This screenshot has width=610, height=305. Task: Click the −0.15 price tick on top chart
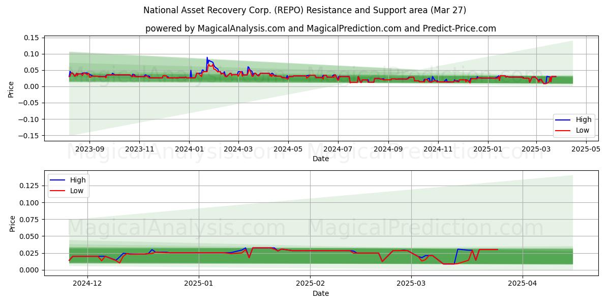(29, 136)
